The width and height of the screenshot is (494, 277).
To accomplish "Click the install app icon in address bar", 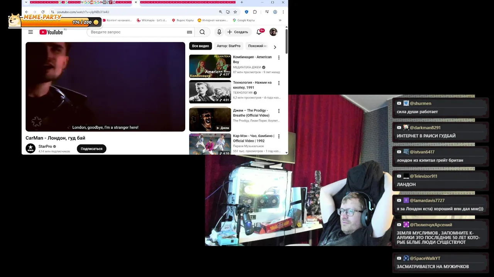I will pos(228,12).
